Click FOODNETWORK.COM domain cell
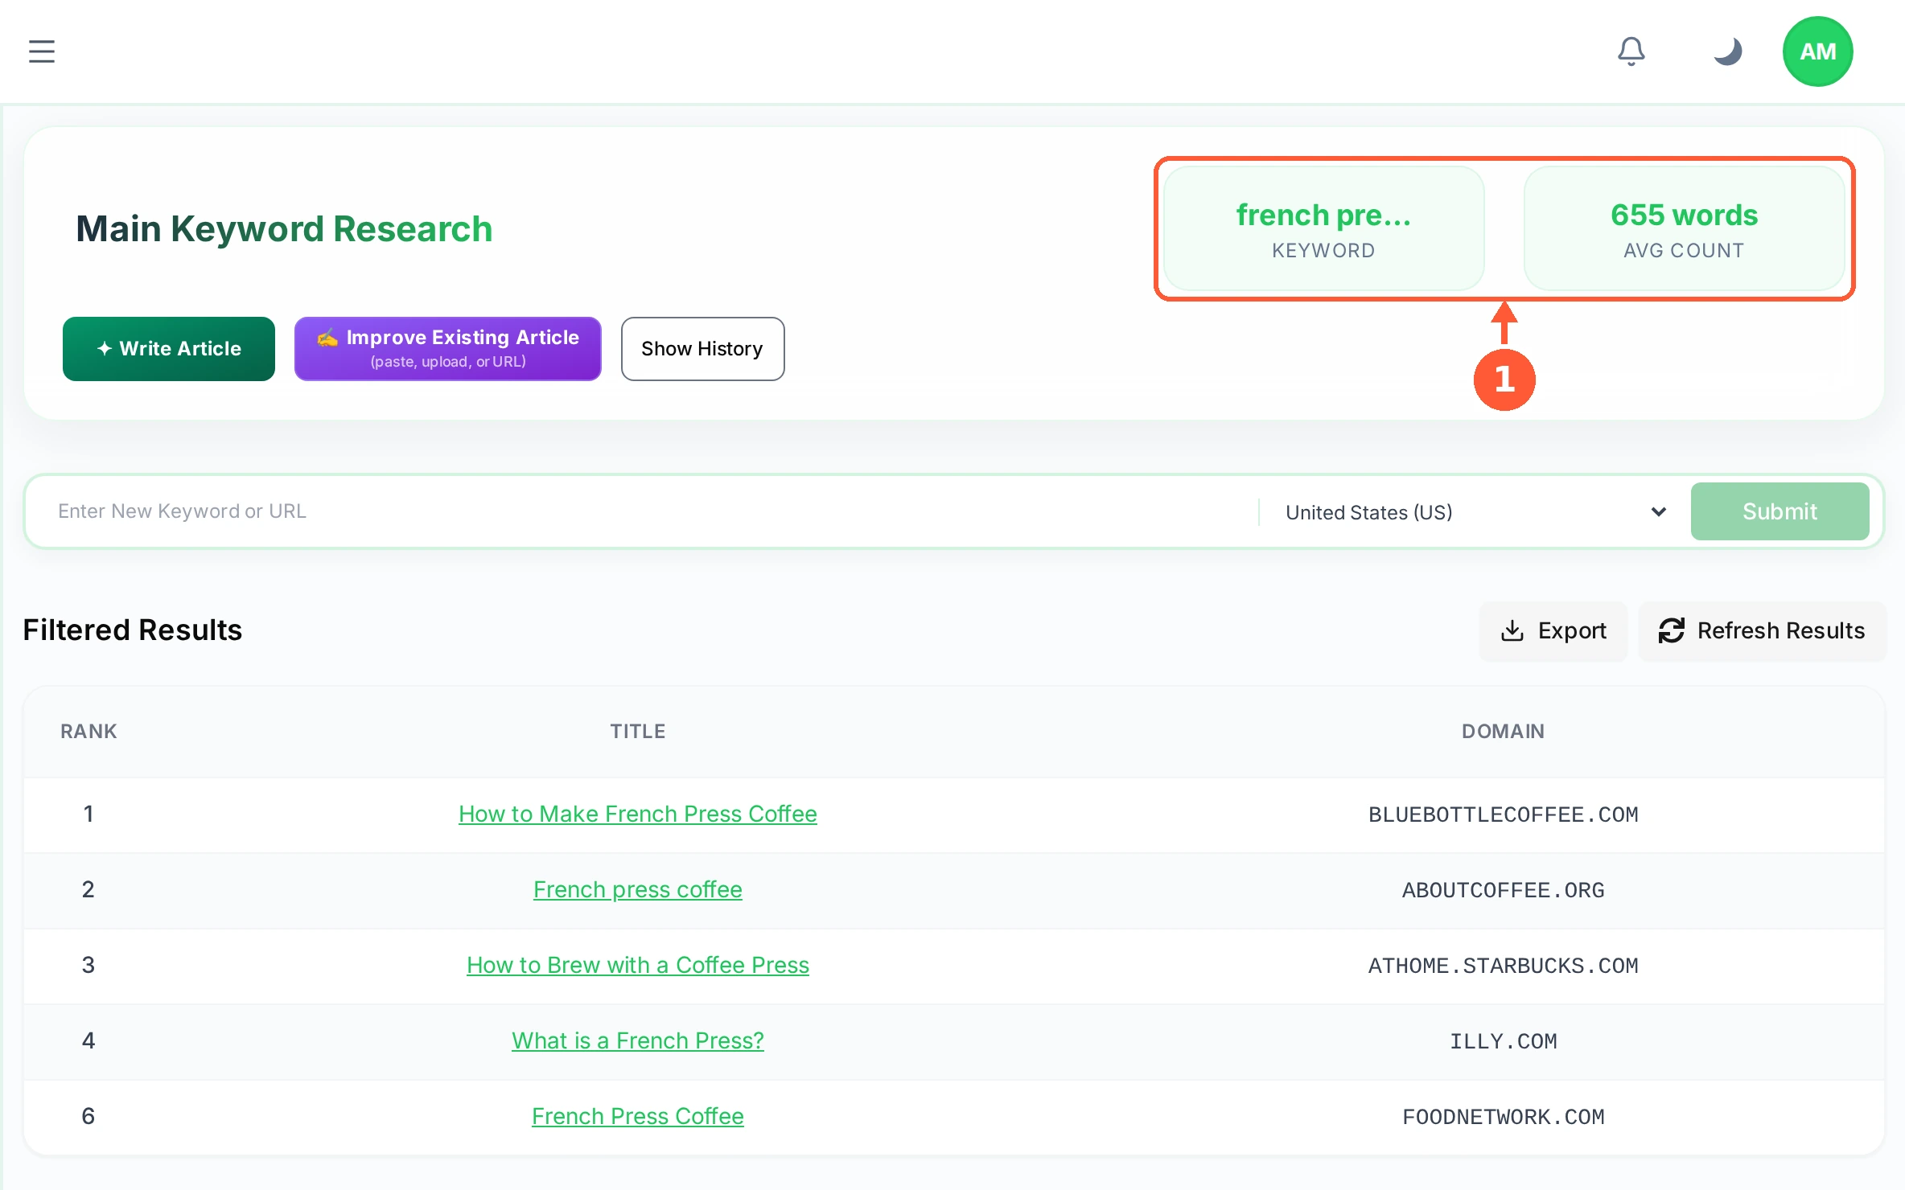 [x=1503, y=1117]
